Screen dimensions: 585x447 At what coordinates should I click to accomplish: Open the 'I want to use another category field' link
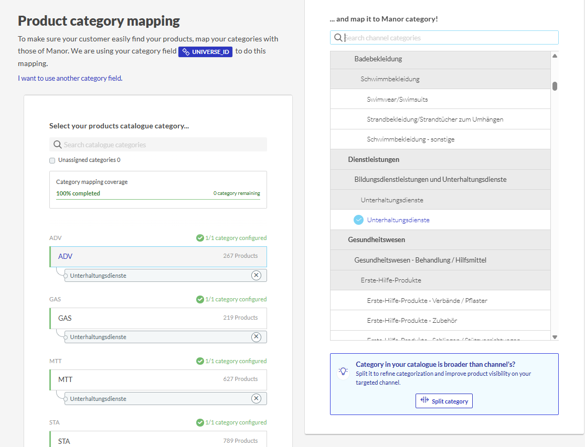(x=70, y=79)
